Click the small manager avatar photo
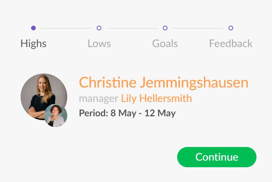The height and width of the screenshot is (182, 272). point(56,115)
